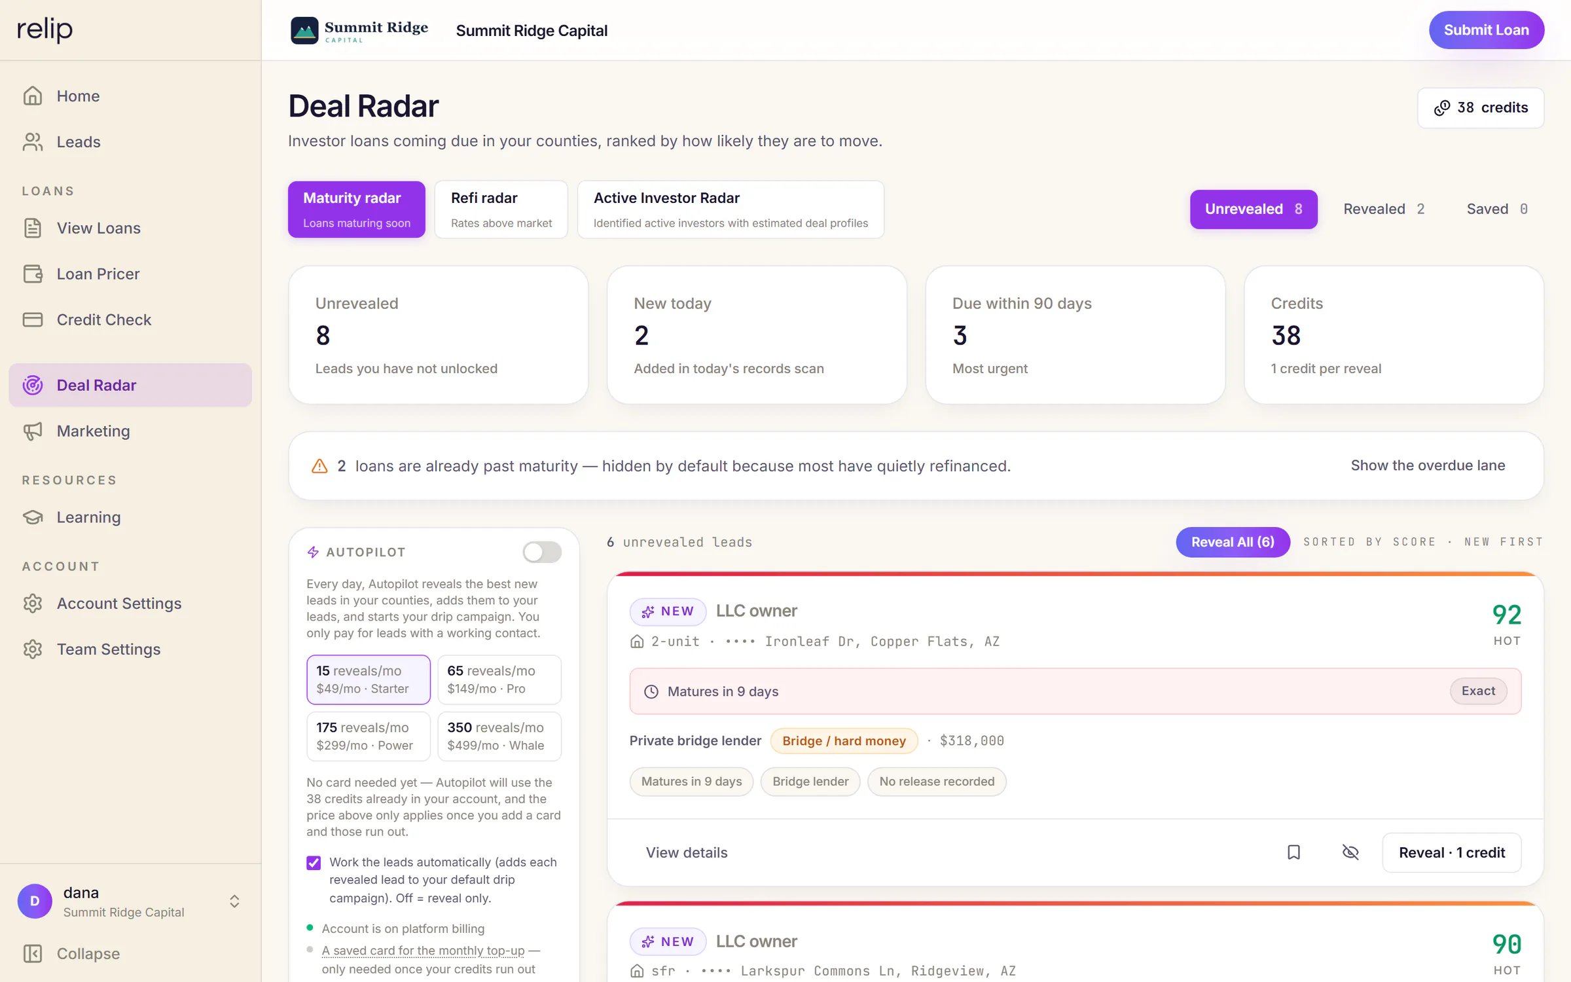Open View details for Ironleaf Dr lead
Viewport: 1571px width, 982px height.
(x=687, y=852)
